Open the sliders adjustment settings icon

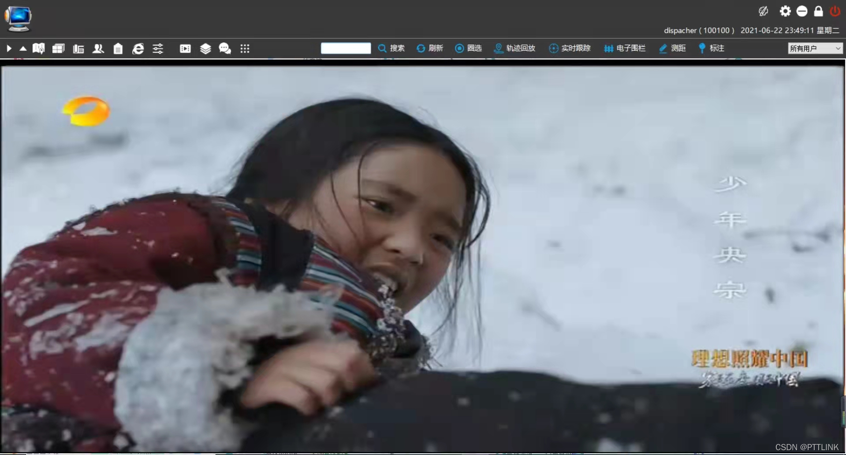coord(158,48)
